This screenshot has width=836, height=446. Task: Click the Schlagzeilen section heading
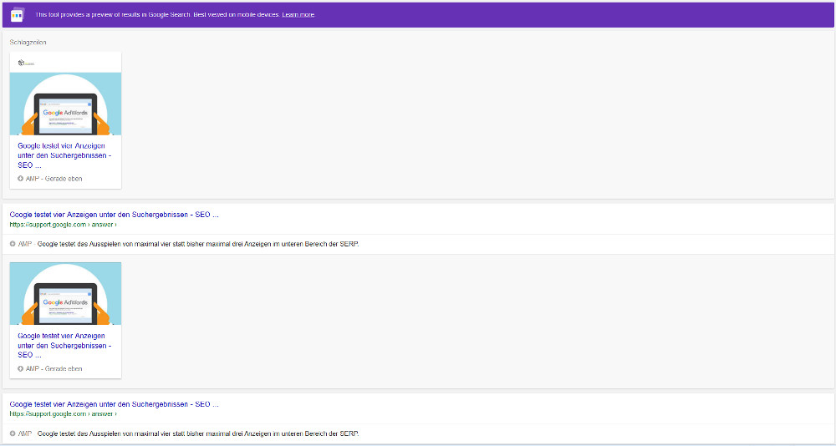point(28,42)
